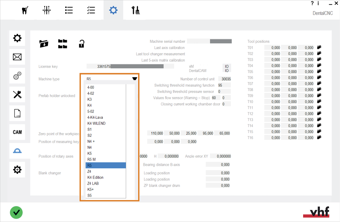Click the hand icon for tool position T12
Image resolution: width=340 pixels, height=222 pixels.
pos(319,113)
